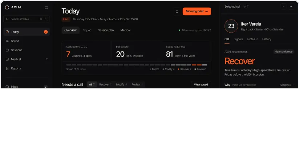
Task: Click the Morning brief button
Action: 197,11
